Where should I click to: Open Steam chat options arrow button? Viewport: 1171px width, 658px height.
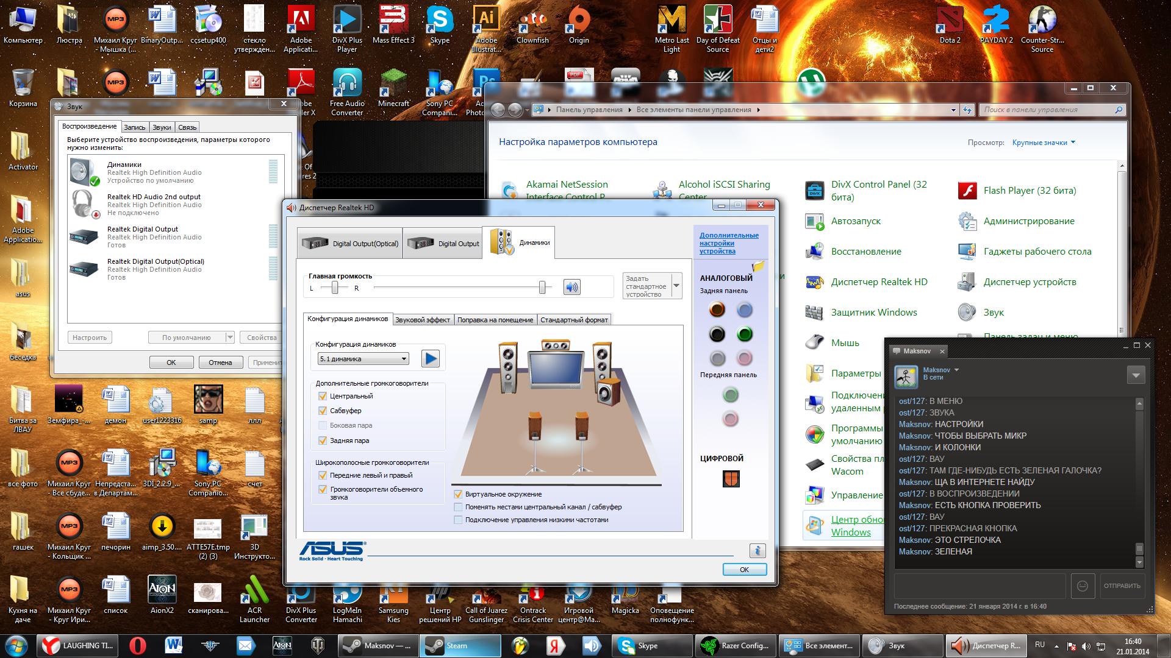click(1136, 375)
